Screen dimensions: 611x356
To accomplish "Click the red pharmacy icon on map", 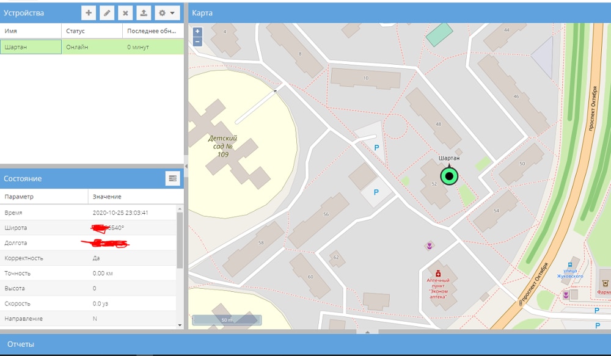I will pyautogui.click(x=438, y=274).
